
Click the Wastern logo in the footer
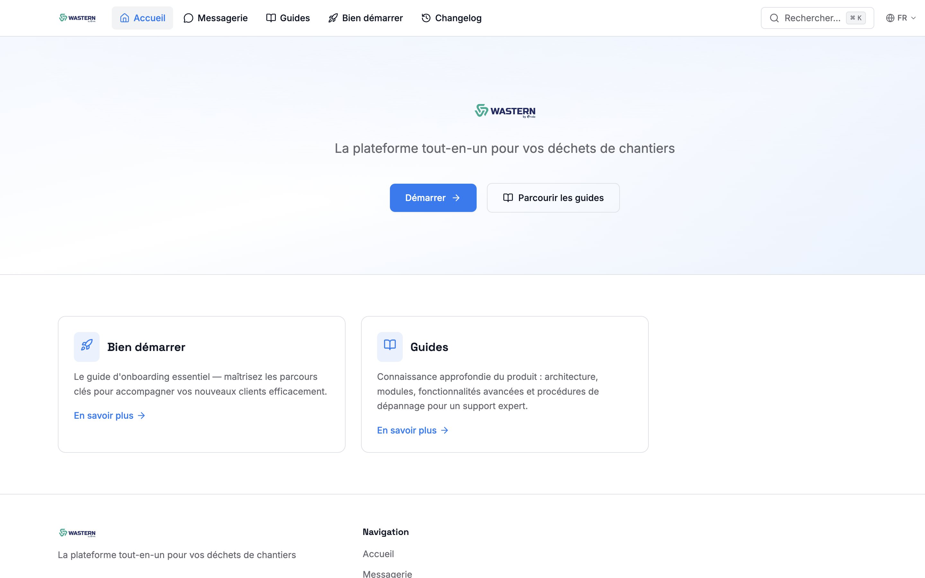(x=76, y=533)
